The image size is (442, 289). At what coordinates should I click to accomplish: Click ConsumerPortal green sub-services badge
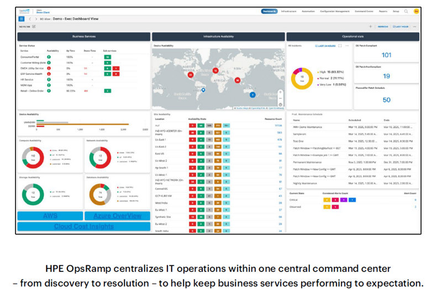coord(107,57)
